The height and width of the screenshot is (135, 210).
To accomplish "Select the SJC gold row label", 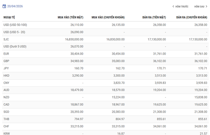I will tap(6, 39).
